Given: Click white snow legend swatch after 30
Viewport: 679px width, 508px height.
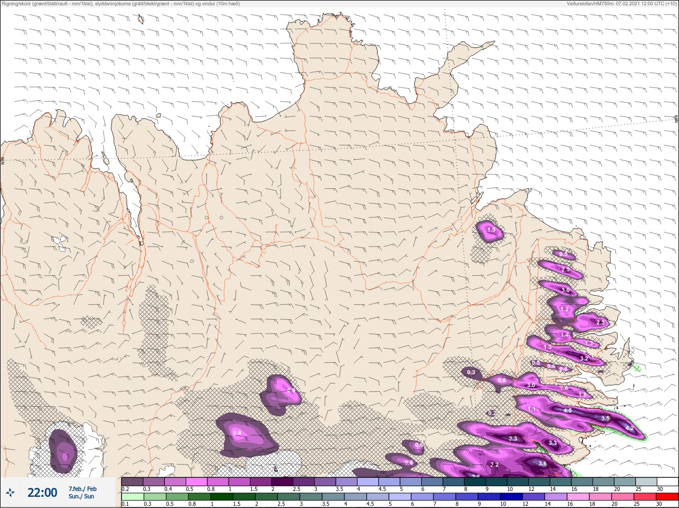Looking at the screenshot, I should pos(668,481).
